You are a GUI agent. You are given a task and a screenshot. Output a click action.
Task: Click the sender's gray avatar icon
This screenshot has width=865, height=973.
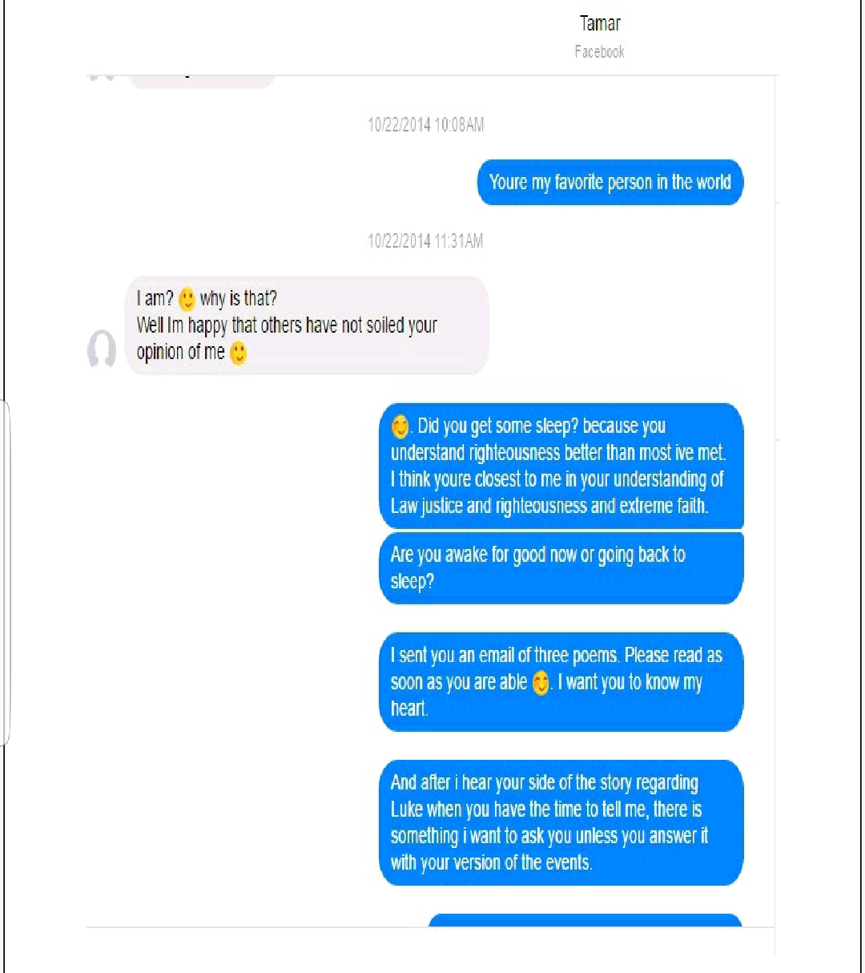coord(102,349)
